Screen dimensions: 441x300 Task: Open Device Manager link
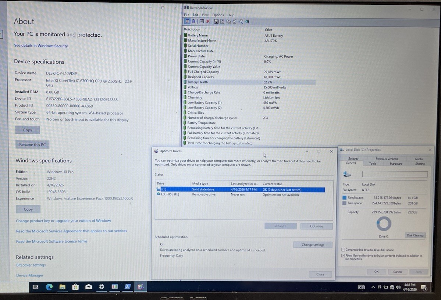pos(30,275)
